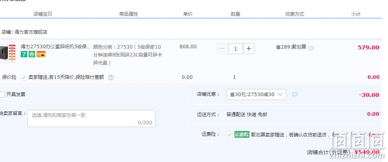The height and width of the screenshot is (162, 388).
Task: Toggle the 保价险 seller gift checkbox
Action: (24, 77)
